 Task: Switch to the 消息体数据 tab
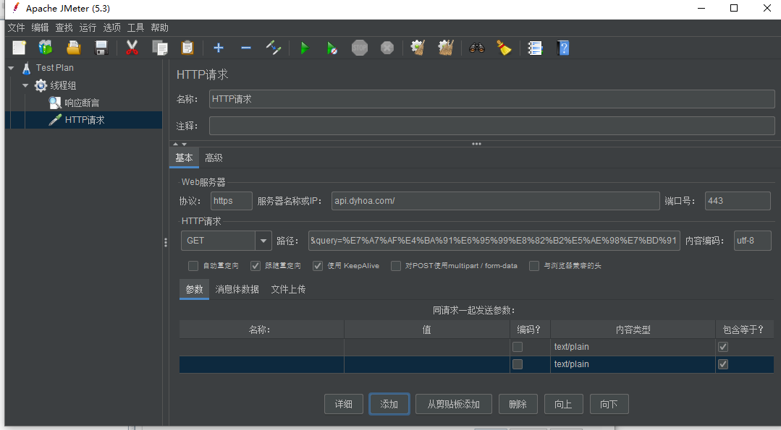237,289
